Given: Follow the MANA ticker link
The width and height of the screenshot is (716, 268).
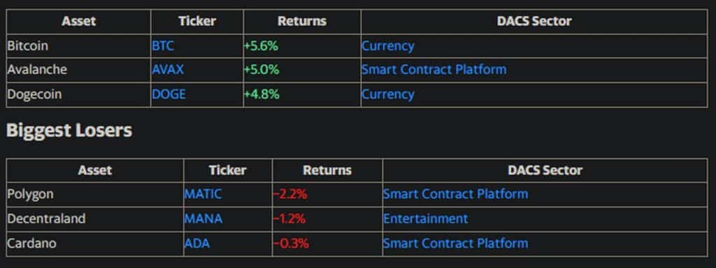Looking at the screenshot, I should pyautogui.click(x=203, y=218).
